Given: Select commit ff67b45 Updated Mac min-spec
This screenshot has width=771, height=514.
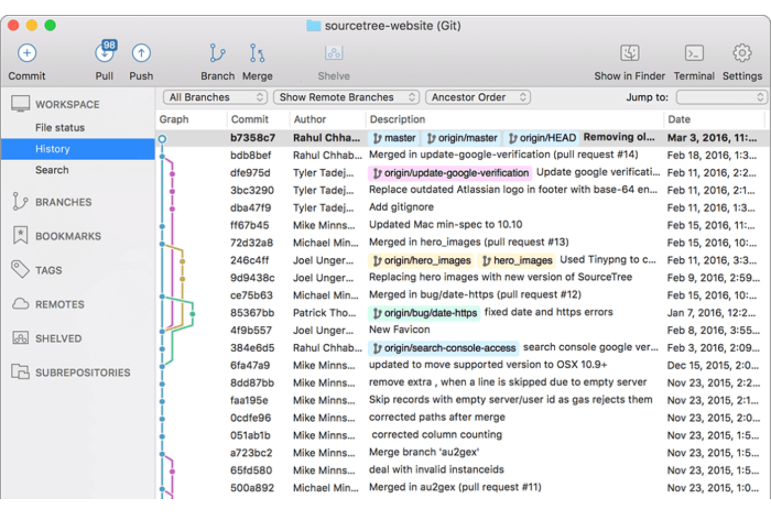Looking at the screenshot, I should (x=463, y=225).
